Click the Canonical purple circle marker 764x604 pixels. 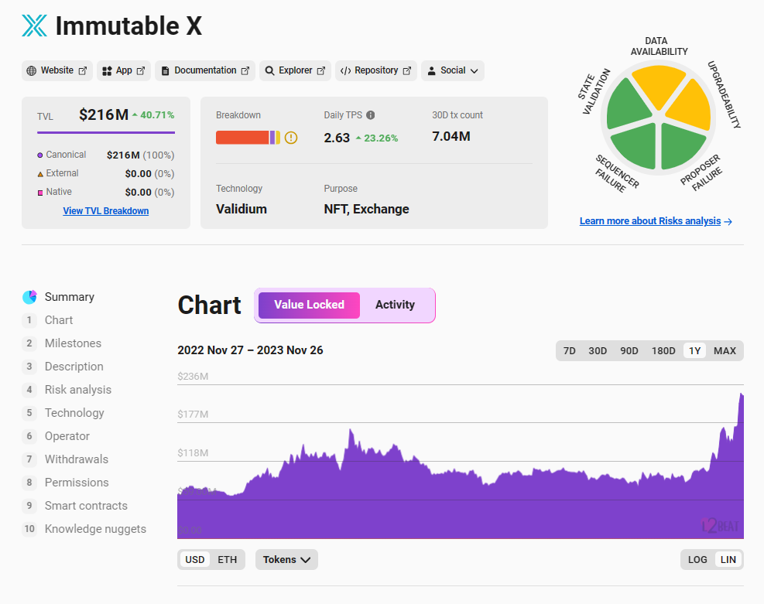tap(40, 155)
